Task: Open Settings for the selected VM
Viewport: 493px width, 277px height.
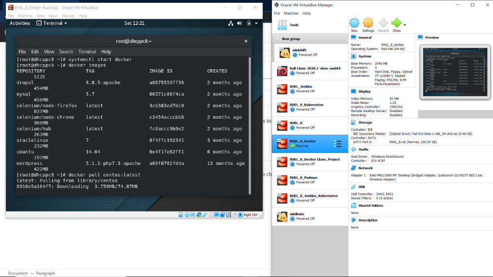Action: pos(368,23)
